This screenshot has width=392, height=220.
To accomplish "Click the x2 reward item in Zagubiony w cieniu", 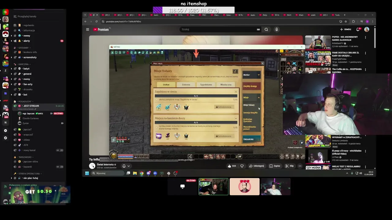I will (x=159, y=107).
